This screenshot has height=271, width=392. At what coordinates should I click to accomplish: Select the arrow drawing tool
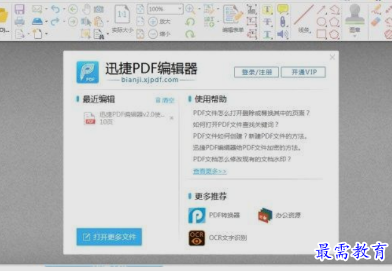pos(320,10)
